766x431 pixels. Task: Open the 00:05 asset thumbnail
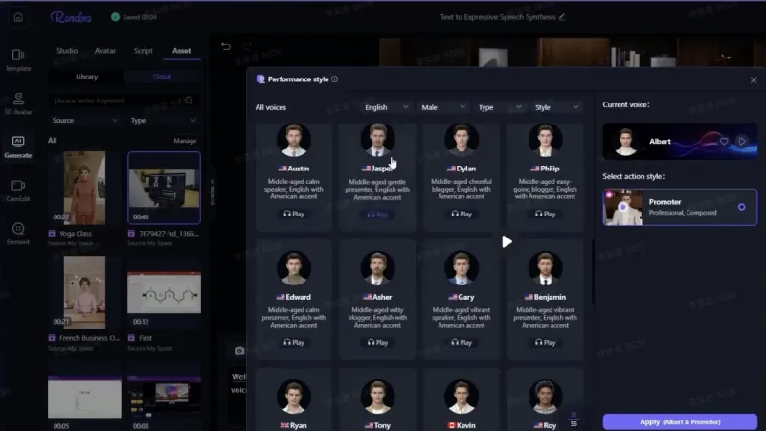click(x=84, y=397)
